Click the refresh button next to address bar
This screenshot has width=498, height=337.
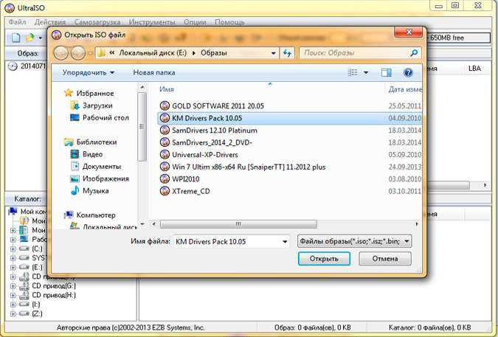click(x=287, y=53)
